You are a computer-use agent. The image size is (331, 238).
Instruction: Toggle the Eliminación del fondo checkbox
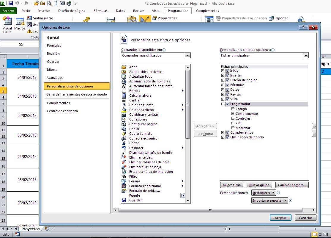(x=227, y=137)
